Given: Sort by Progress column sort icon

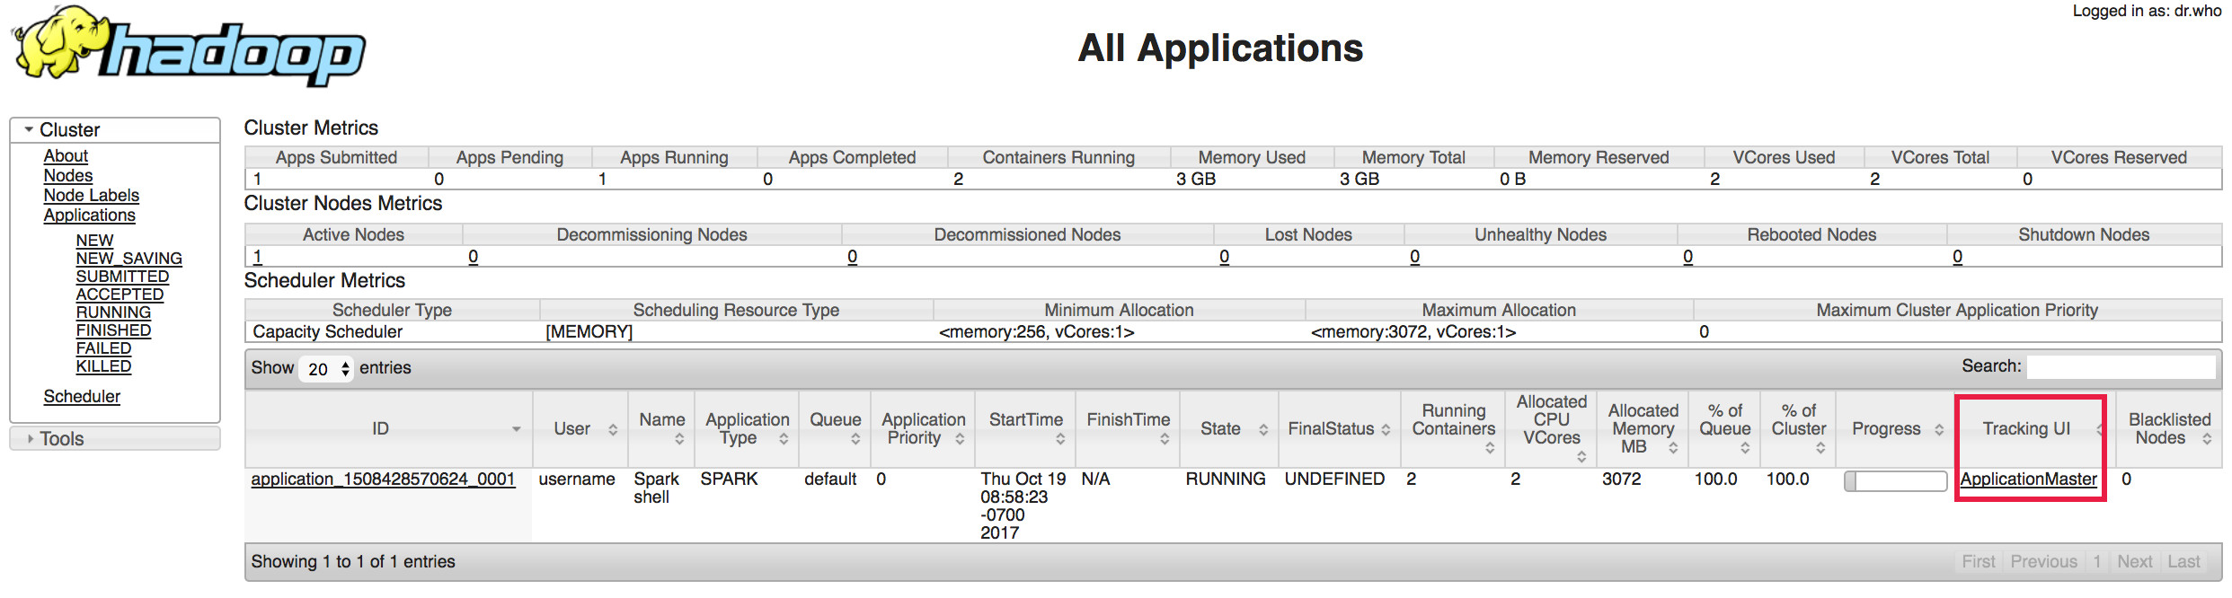Looking at the screenshot, I should click(x=1939, y=430).
